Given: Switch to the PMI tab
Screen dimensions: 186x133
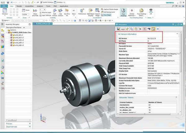Looking at the screenshot, I should [55, 6].
